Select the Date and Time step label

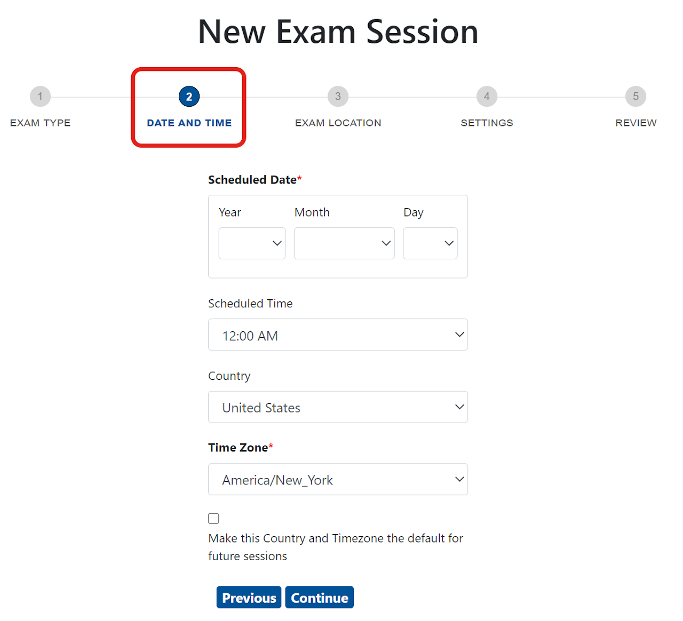click(189, 123)
